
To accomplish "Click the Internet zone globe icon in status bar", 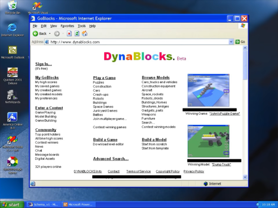I will (205, 184).
